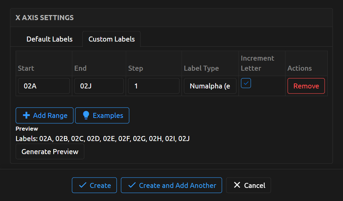The width and height of the screenshot is (343, 201).
Task: Click the Start field containing 02A
Action: 44,86
